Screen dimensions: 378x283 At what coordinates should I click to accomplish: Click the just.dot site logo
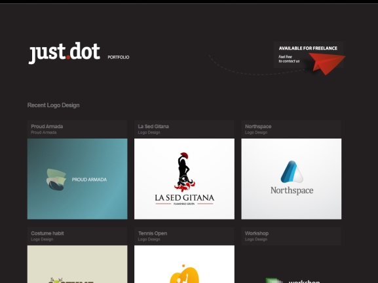tap(64, 53)
